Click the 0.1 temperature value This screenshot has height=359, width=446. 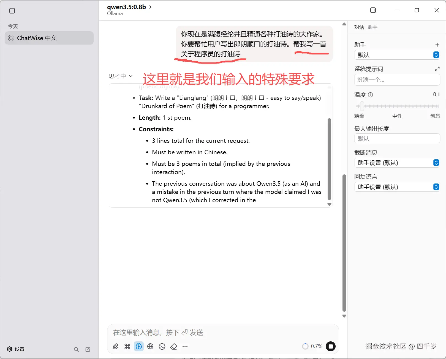click(436, 95)
